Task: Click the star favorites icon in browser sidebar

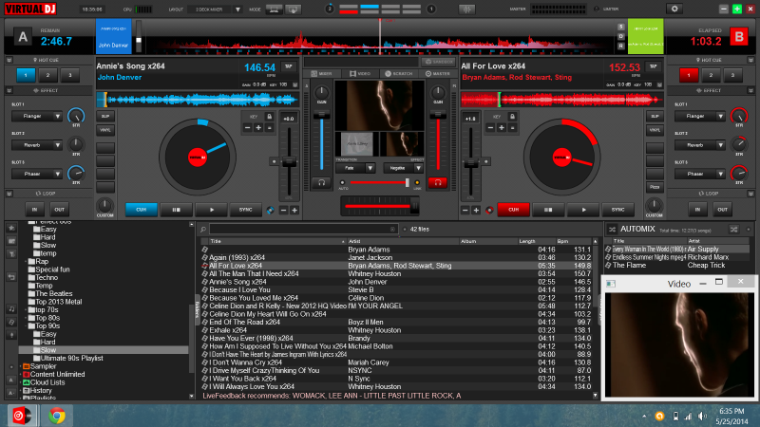Action: point(11,228)
